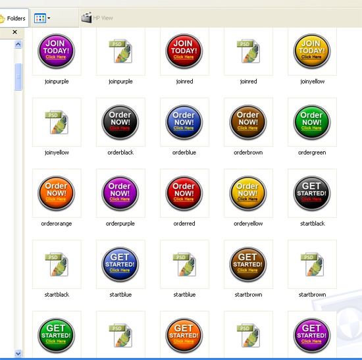Screen dimensions: 362x360
Task: Select the startblue PSD file icon
Action: pyautogui.click(x=184, y=265)
